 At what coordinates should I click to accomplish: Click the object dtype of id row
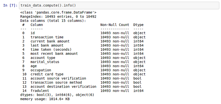tap(139, 33)
